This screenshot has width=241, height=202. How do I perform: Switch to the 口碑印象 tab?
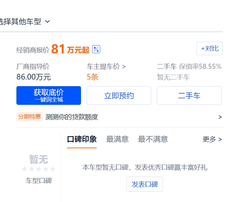click(x=82, y=139)
